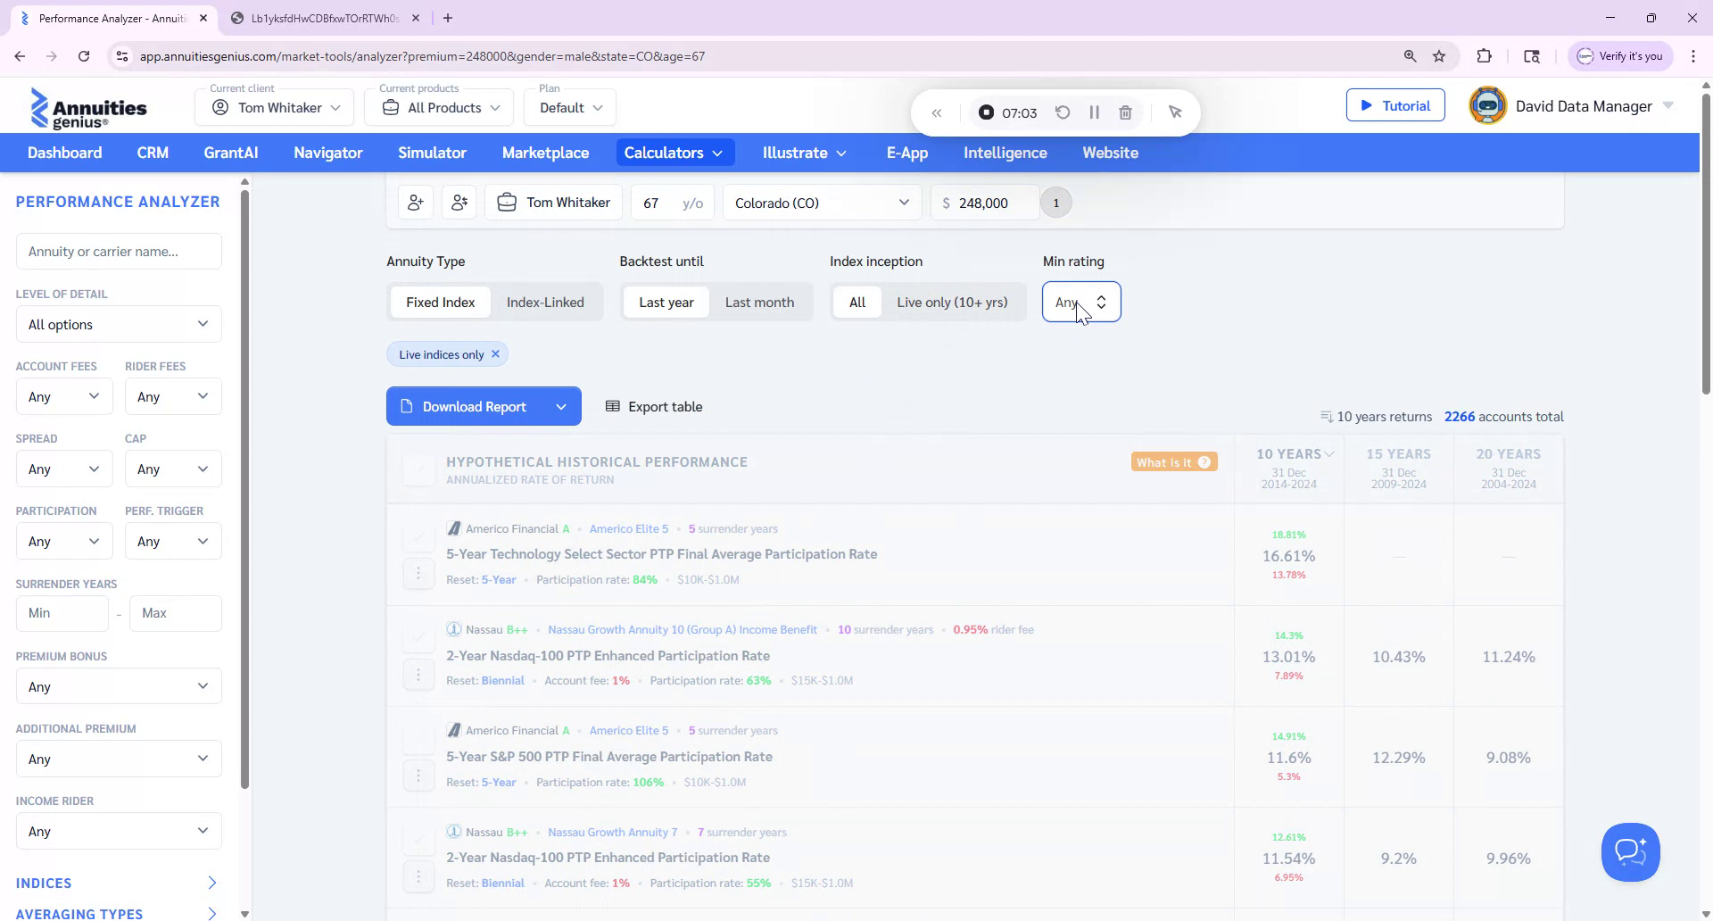Switch to the Marketplace tab
Screen dimensions: 1713x921
pyautogui.click(x=545, y=153)
